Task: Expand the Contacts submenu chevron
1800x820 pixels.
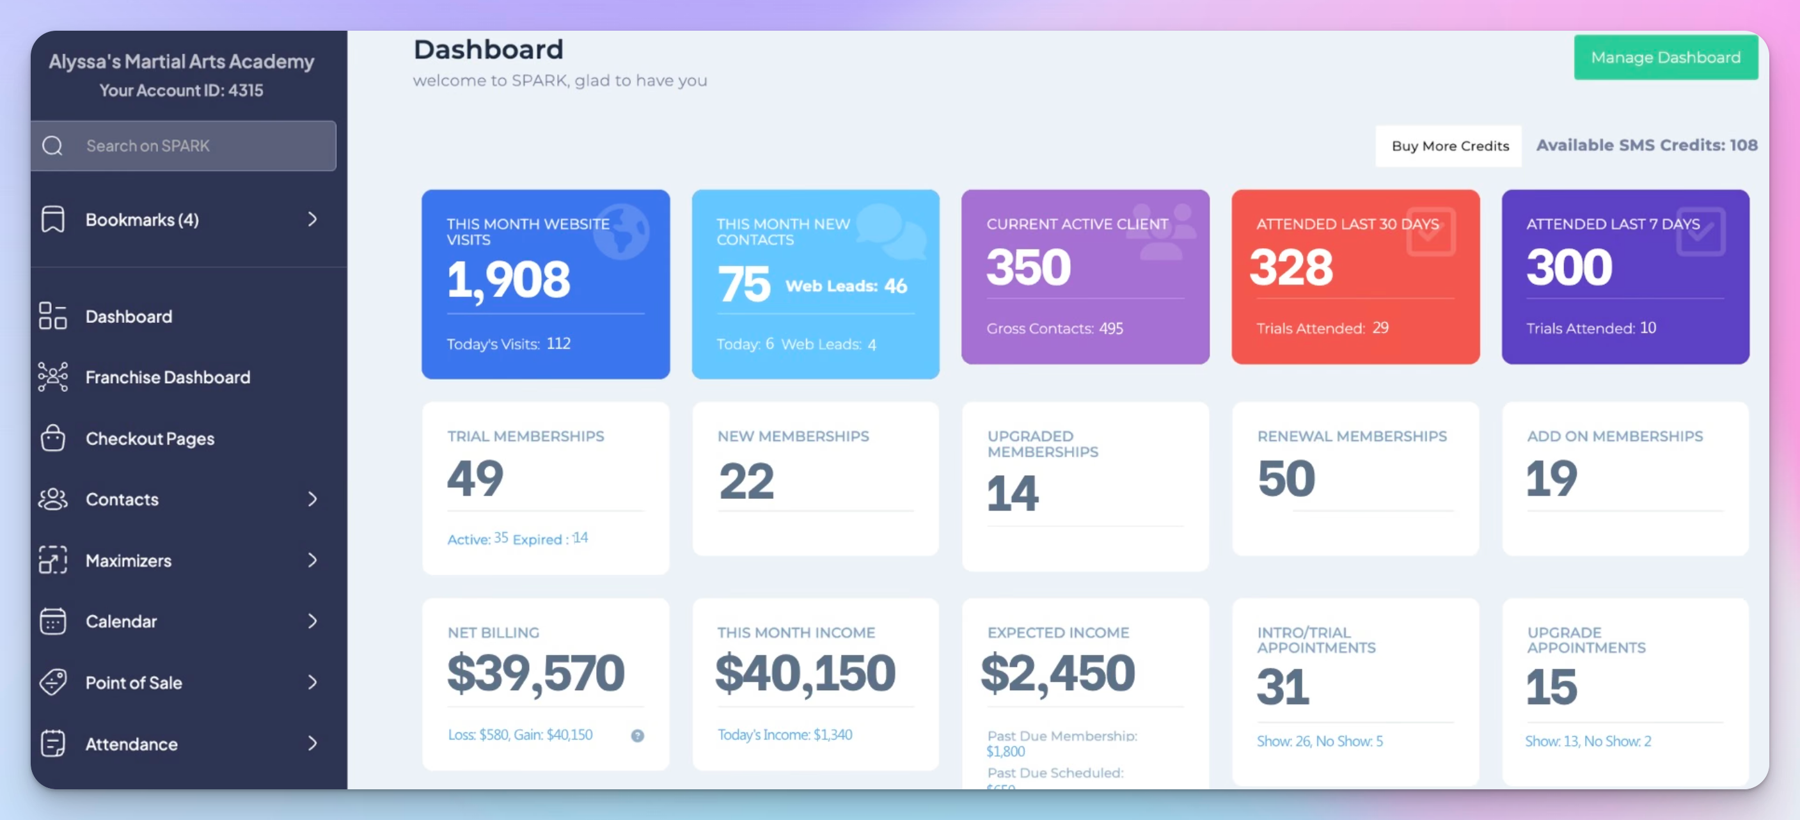Action: tap(312, 499)
